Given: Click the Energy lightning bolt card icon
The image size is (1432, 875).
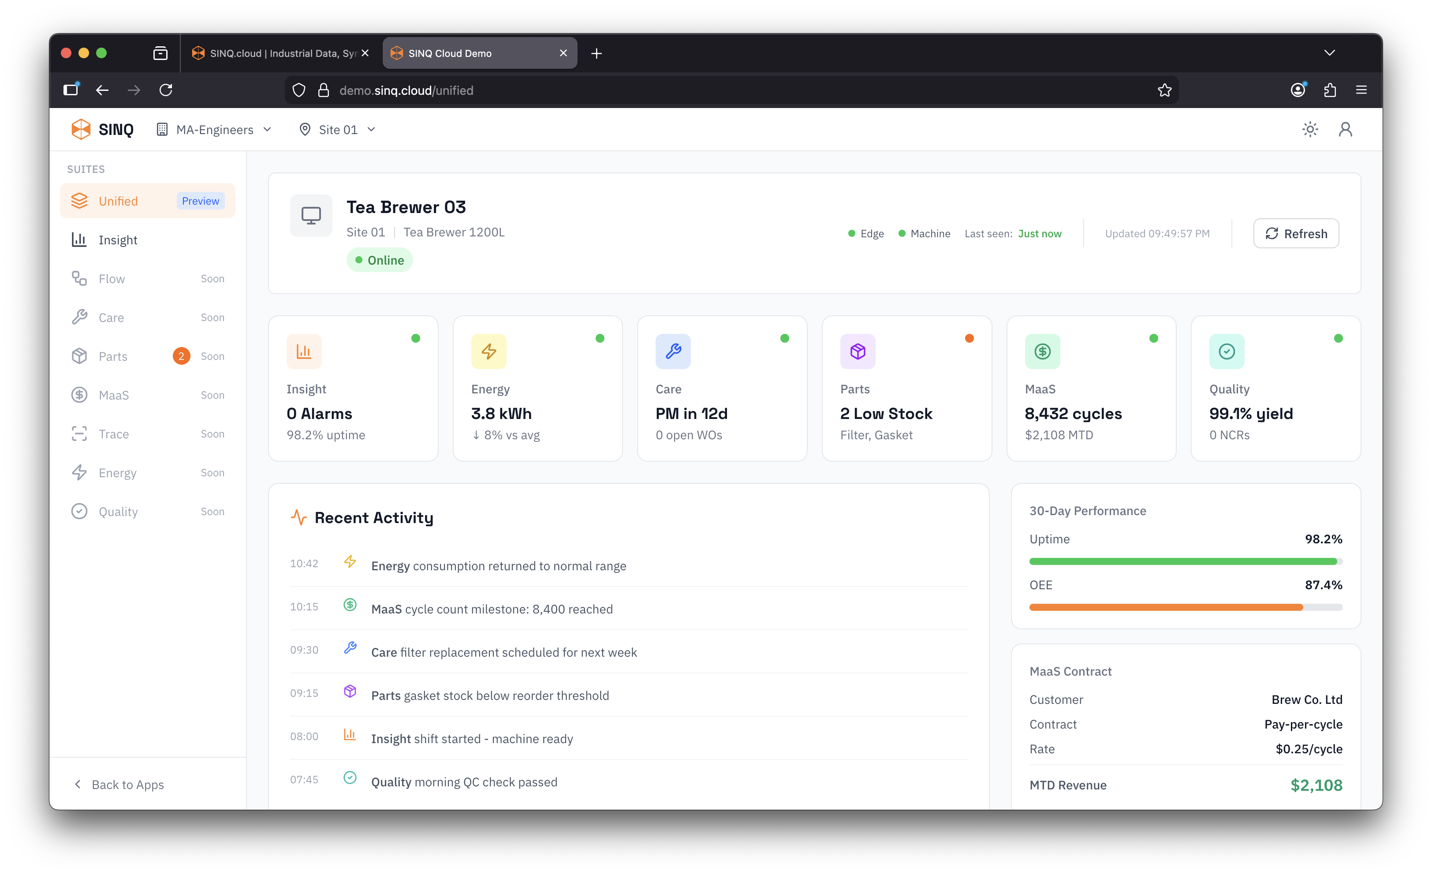Looking at the screenshot, I should (x=488, y=351).
